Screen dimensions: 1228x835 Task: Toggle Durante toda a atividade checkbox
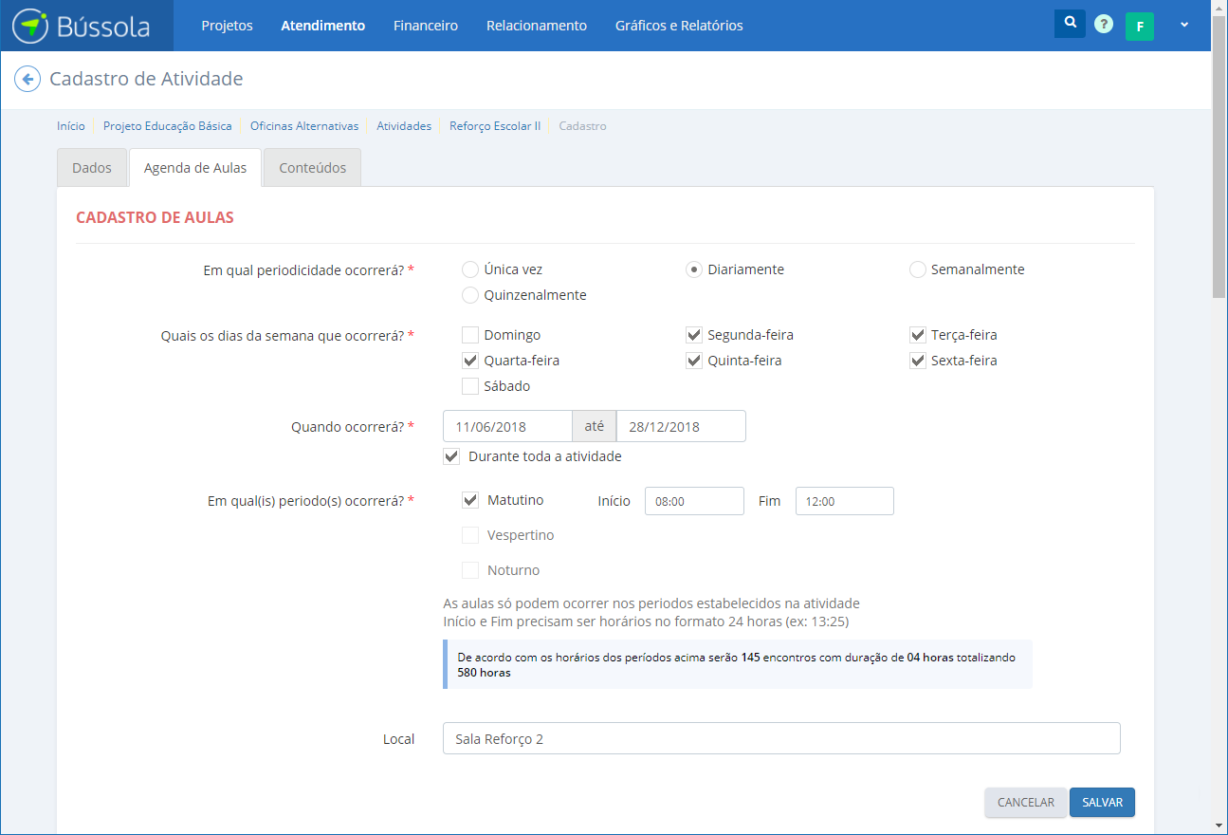[451, 456]
